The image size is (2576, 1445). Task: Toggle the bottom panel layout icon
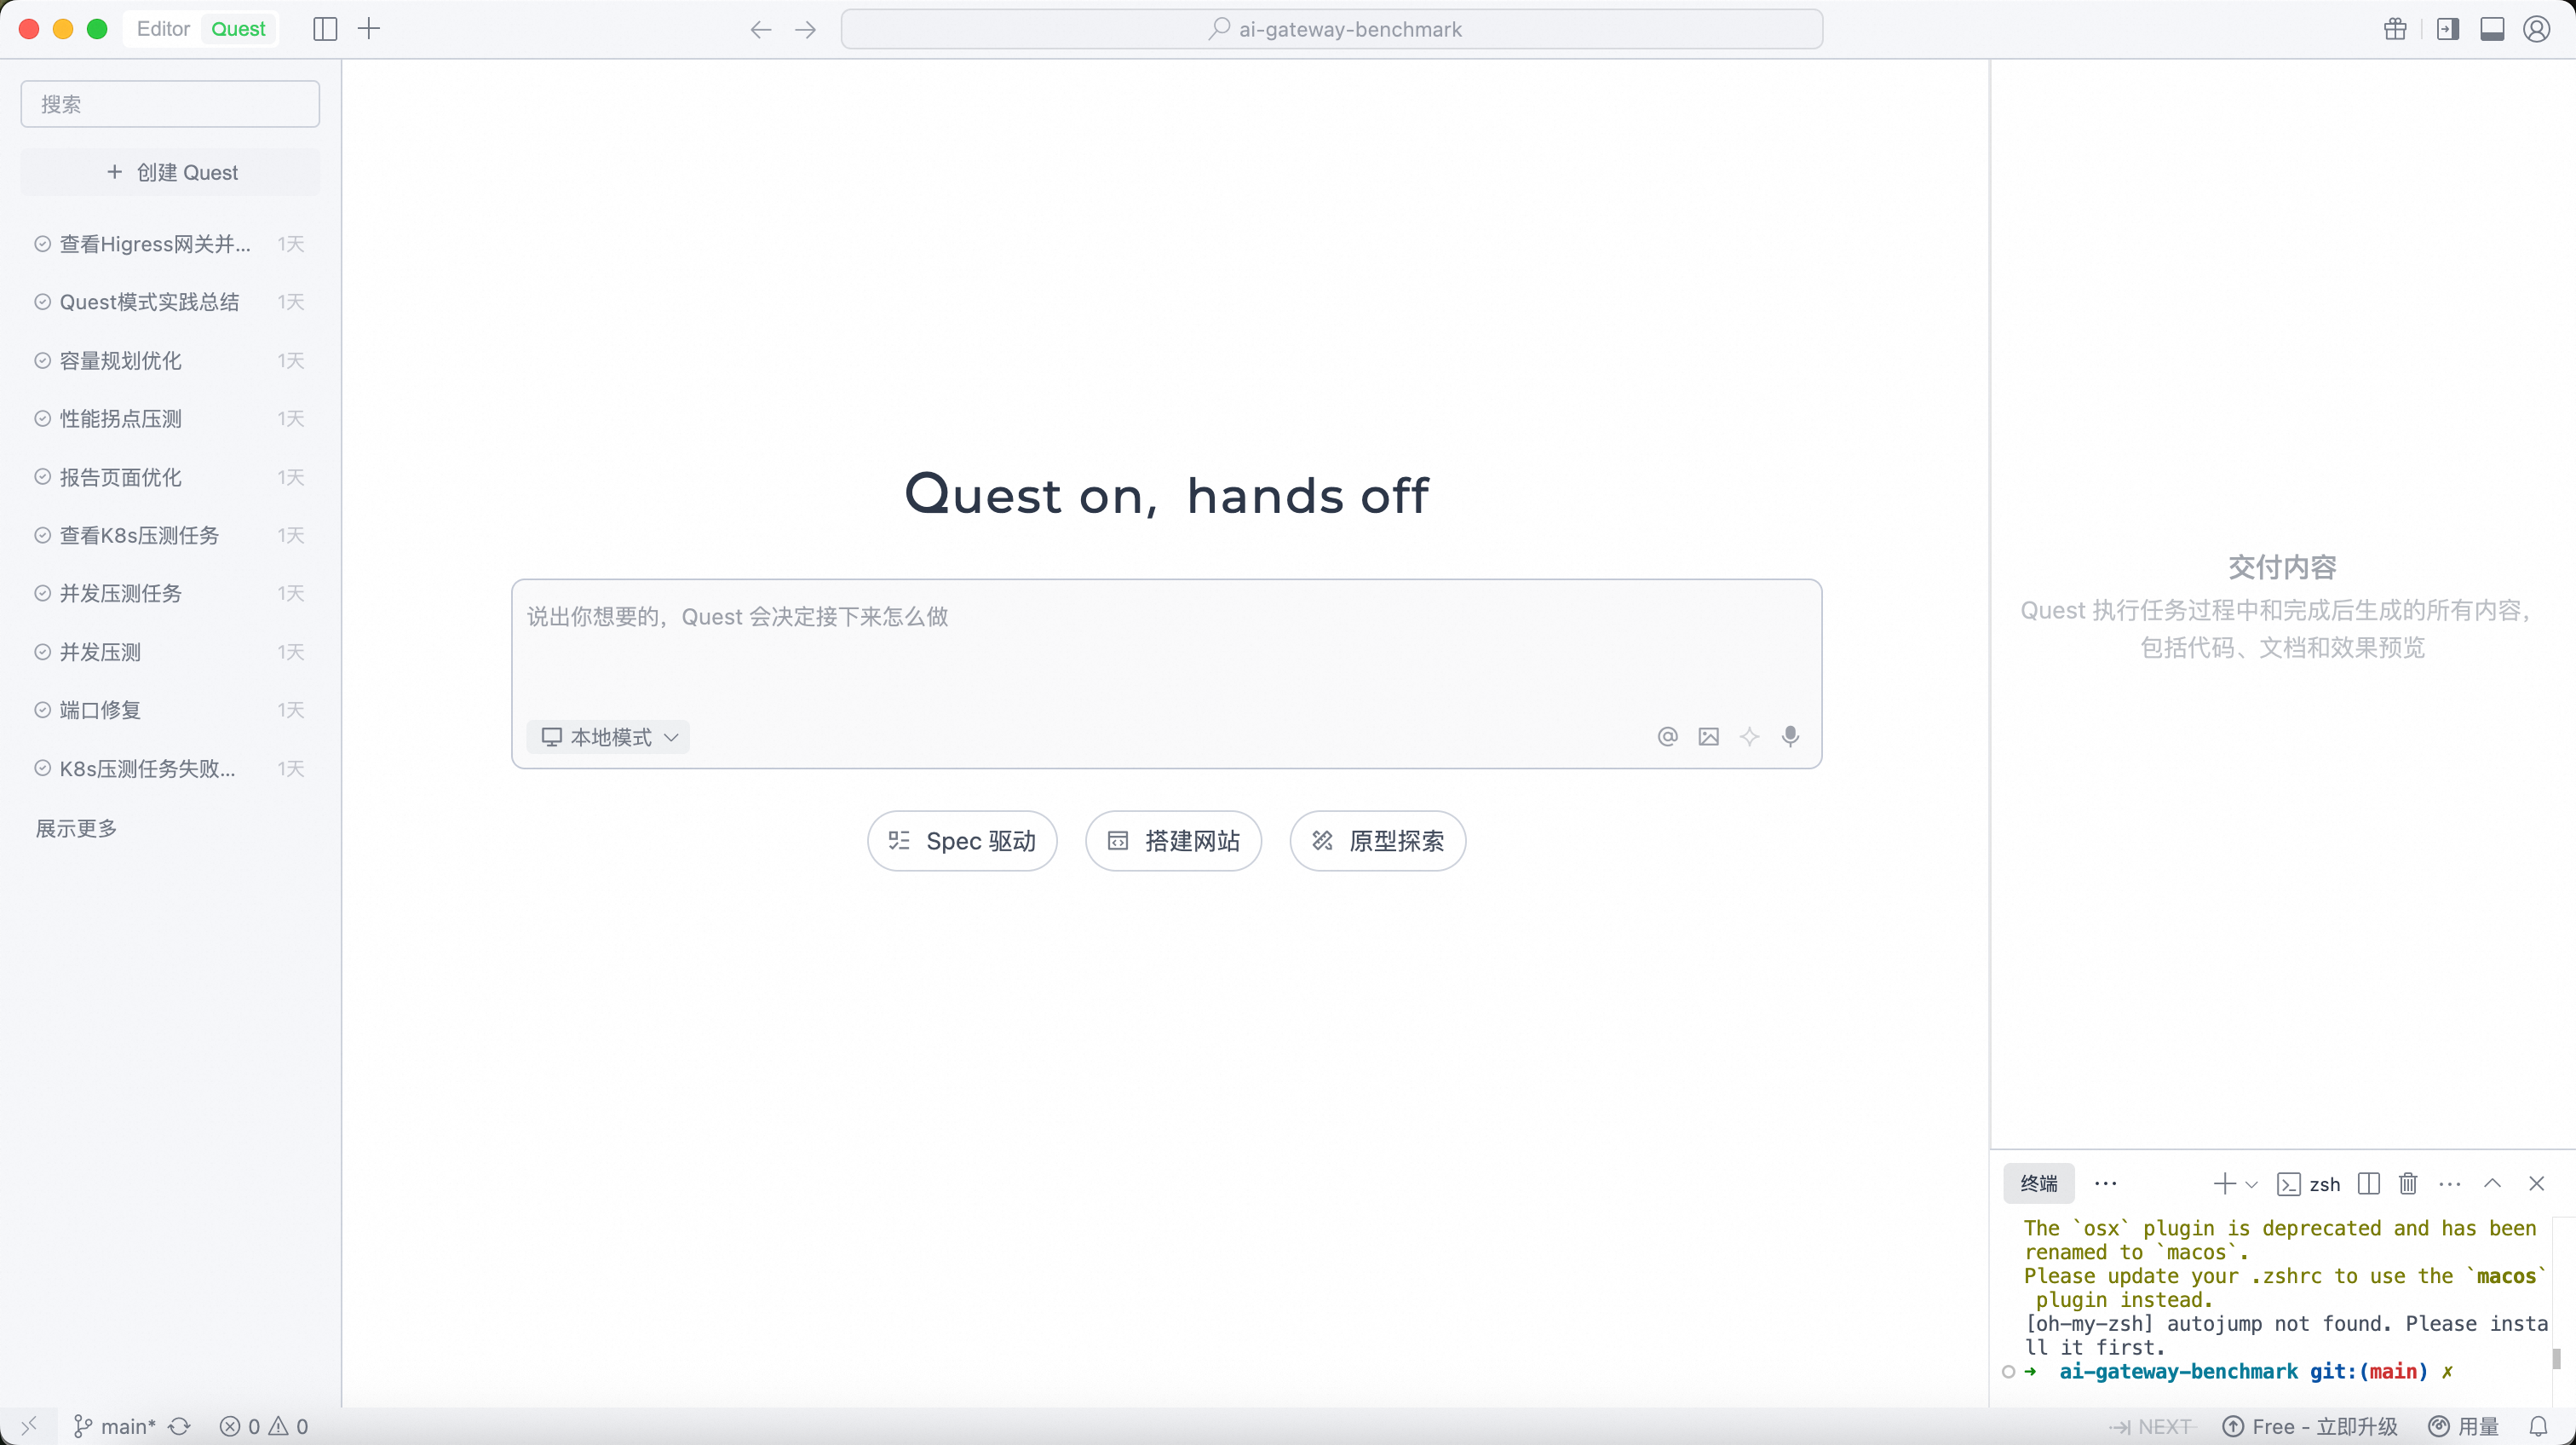tap(2492, 29)
